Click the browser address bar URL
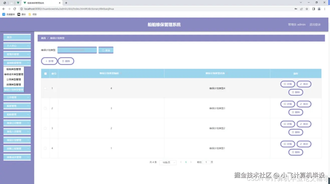The image size is (330, 184). coord(69,9)
